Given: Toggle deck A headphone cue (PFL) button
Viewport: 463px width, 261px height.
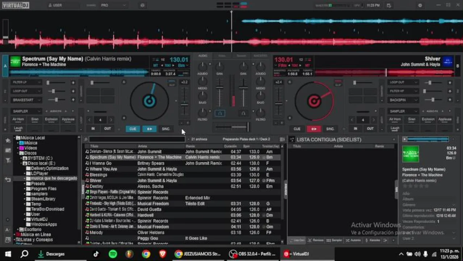Looking at the screenshot, I should (220, 113).
